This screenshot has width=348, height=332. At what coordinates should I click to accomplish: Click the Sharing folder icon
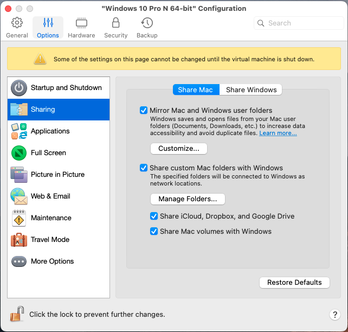tap(19, 109)
